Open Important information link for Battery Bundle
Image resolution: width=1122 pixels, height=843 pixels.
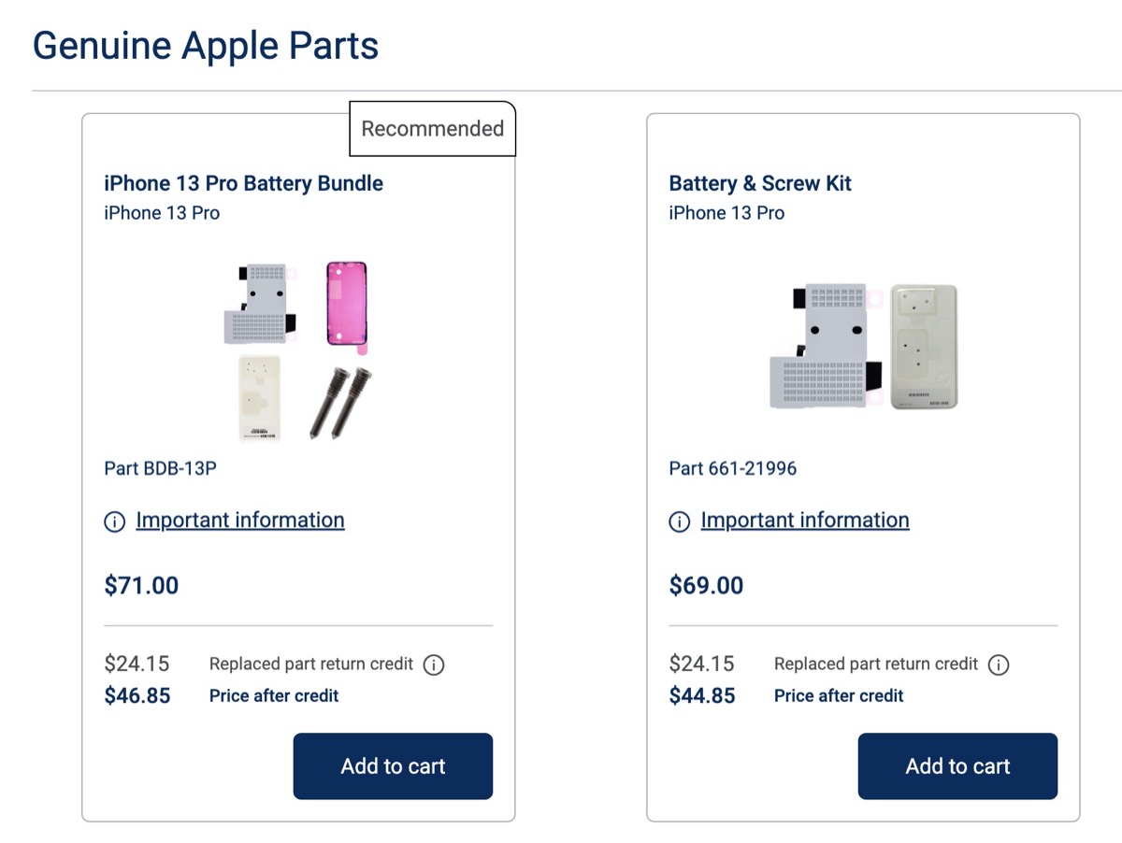point(240,521)
